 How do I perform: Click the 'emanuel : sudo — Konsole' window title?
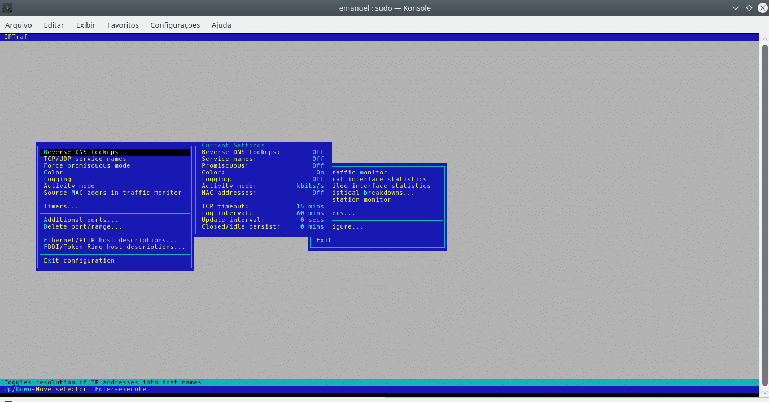384,8
